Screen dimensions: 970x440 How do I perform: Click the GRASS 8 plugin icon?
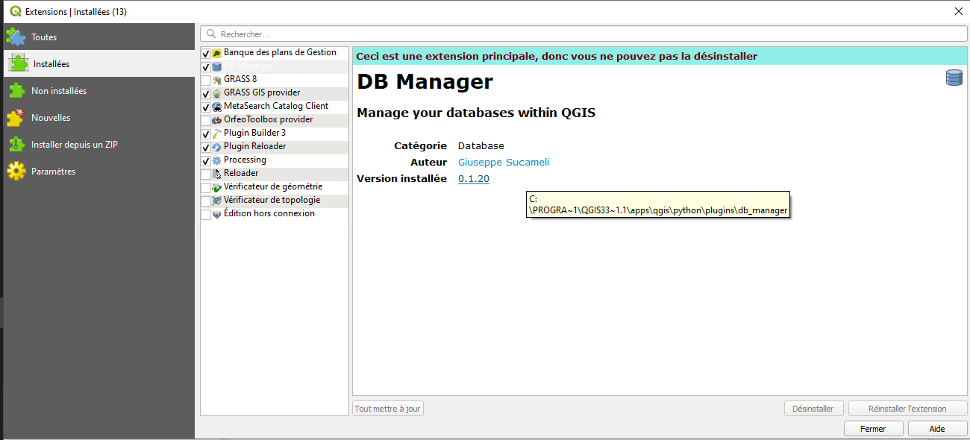pyautogui.click(x=217, y=80)
